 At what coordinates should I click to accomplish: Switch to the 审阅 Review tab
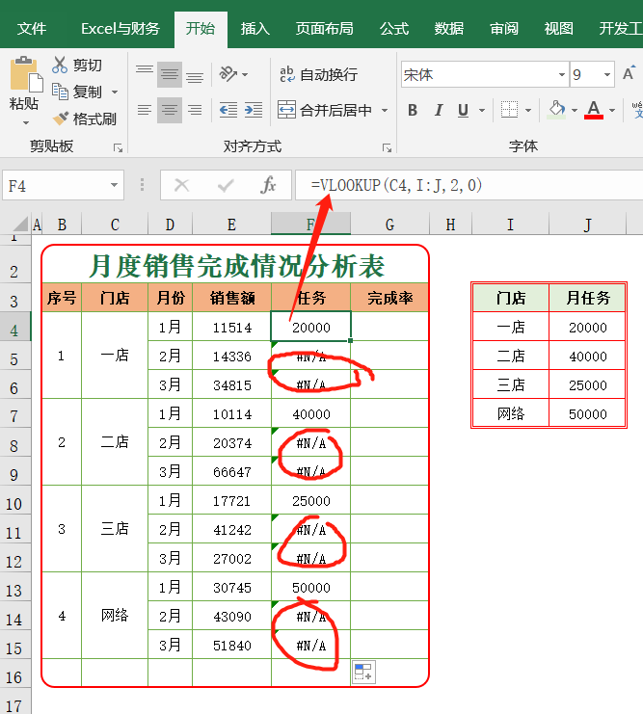(x=503, y=29)
